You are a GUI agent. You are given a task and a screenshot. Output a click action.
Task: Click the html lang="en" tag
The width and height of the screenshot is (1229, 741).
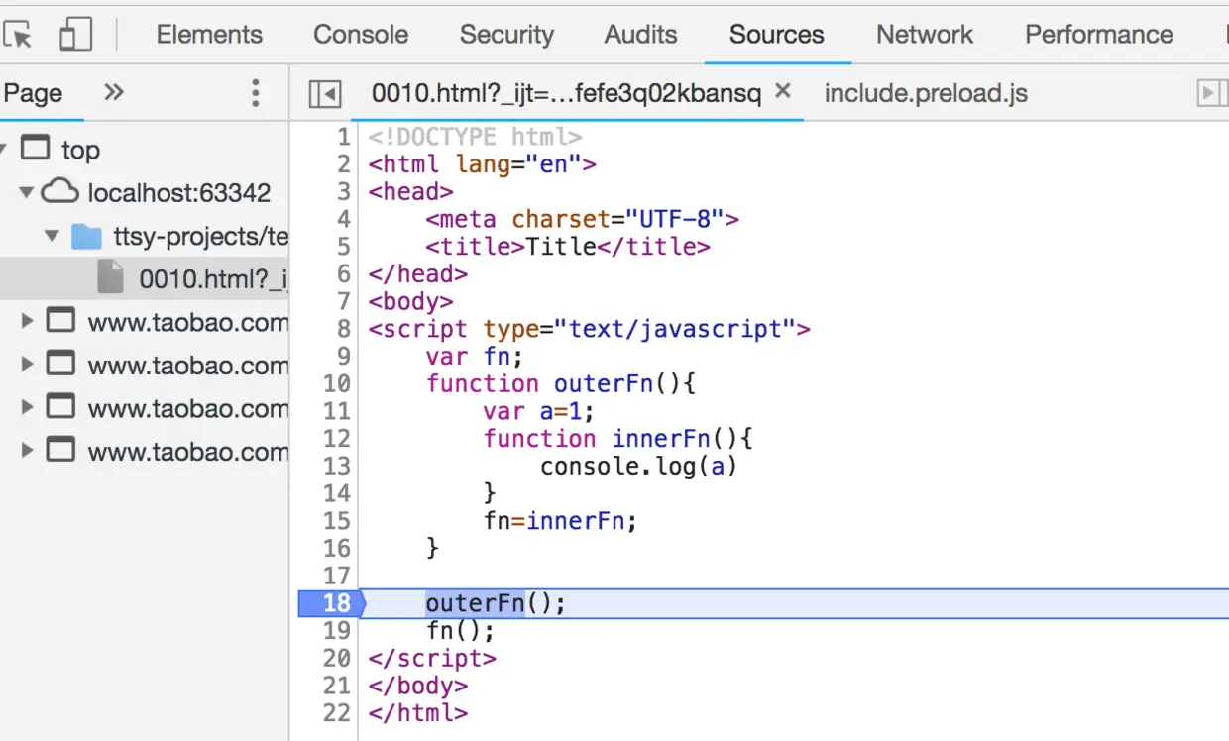click(x=482, y=164)
